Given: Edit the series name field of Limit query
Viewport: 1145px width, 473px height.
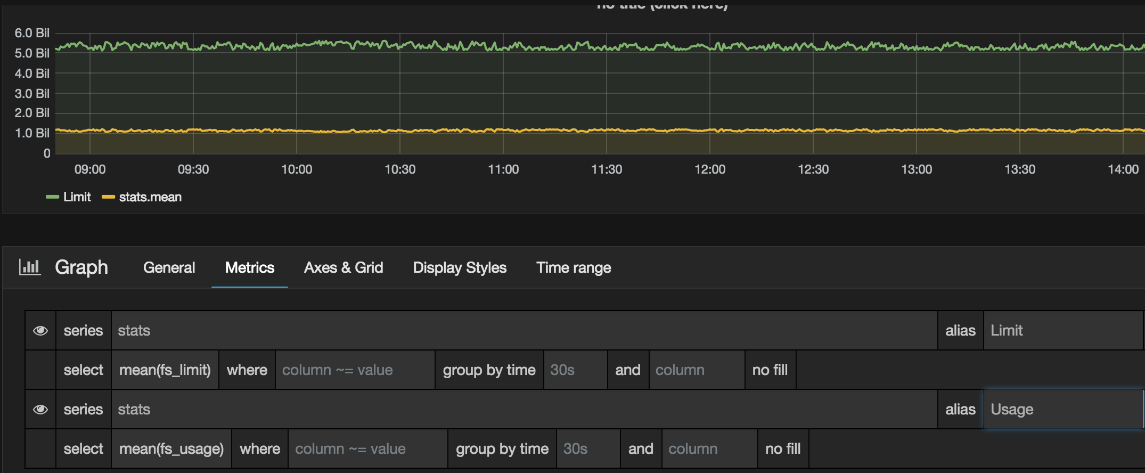Looking at the screenshot, I should (524, 331).
